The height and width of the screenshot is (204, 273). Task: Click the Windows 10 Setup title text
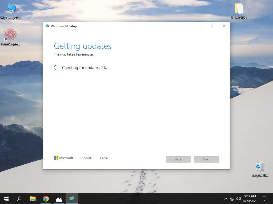click(x=64, y=26)
